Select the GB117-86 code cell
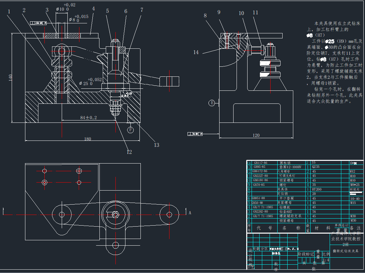Screen dimensions: 365x273 (x=260, y=163)
